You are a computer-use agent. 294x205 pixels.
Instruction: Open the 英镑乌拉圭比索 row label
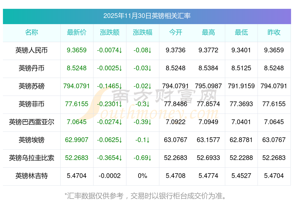click(x=31, y=158)
